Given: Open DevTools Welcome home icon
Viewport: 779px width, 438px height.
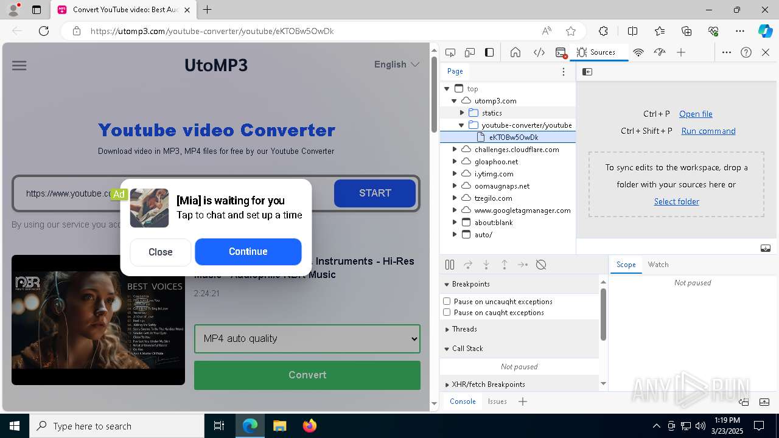Looking at the screenshot, I should point(515,52).
